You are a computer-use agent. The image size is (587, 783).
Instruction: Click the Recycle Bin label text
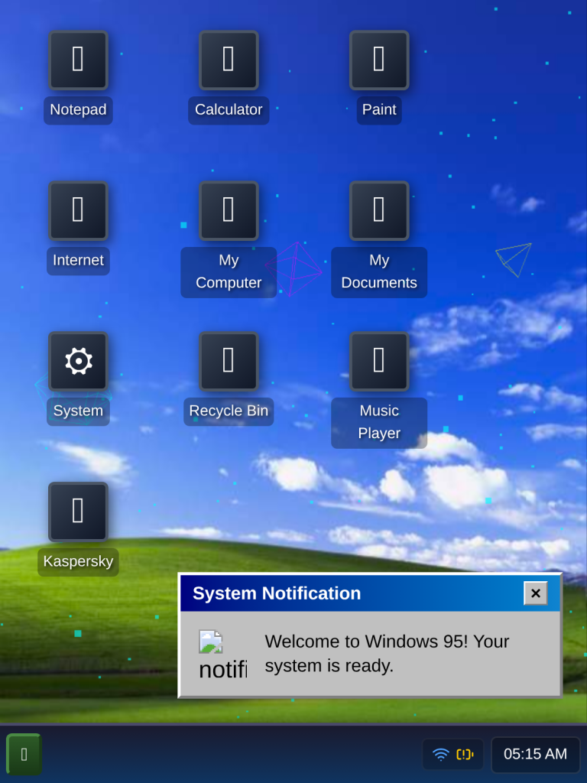[x=229, y=411]
